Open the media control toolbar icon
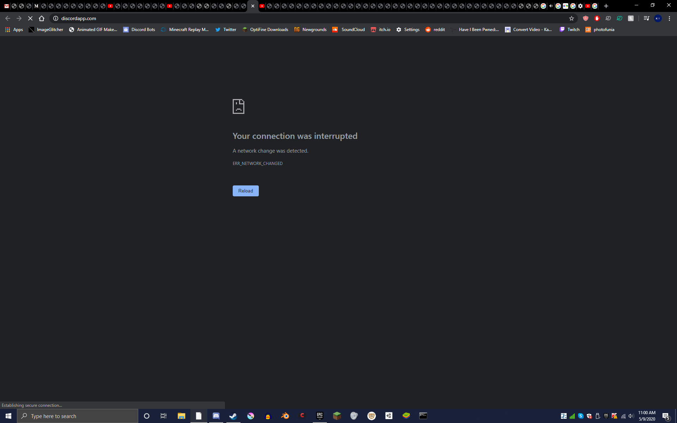Viewport: 677px width, 423px height. coord(646,18)
